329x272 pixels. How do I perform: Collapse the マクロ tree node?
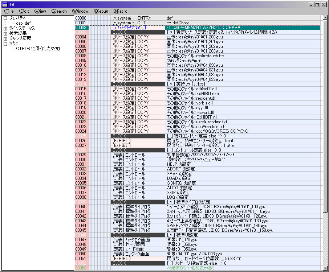[x=5, y=44]
